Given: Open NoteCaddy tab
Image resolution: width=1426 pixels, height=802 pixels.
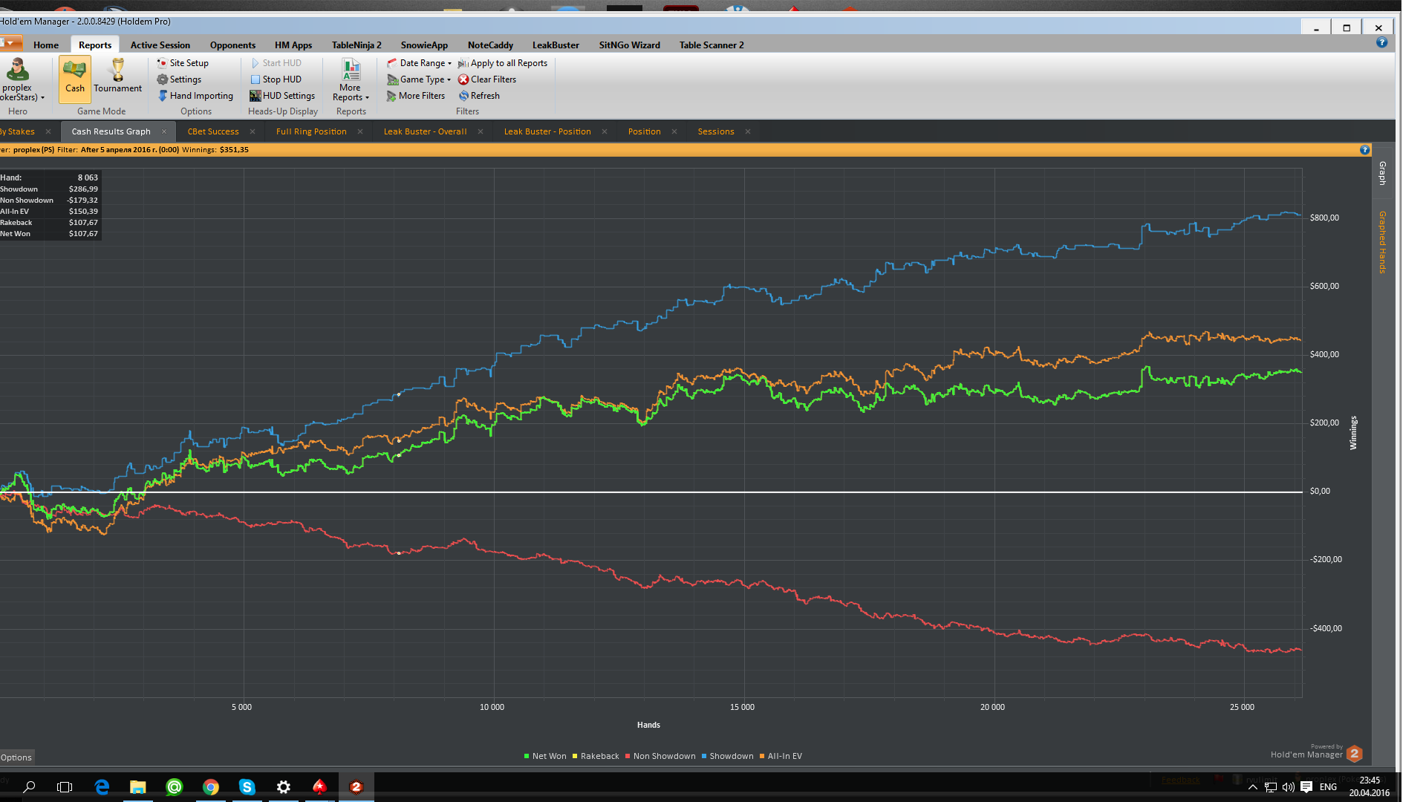Looking at the screenshot, I should (490, 45).
